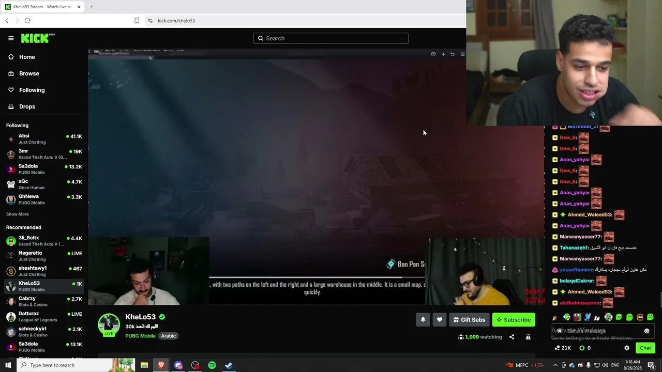This screenshot has width=662, height=372.
Task: Open GhNewa channel in Following list
Action: (x=44, y=199)
